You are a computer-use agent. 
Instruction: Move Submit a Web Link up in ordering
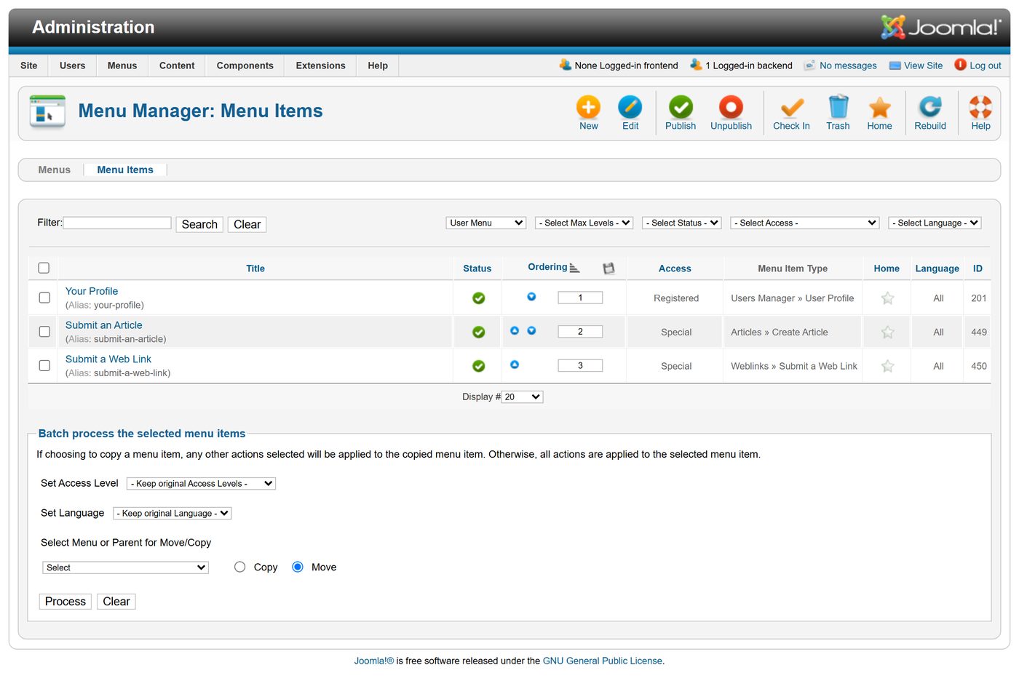pyautogui.click(x=515, y=365)
